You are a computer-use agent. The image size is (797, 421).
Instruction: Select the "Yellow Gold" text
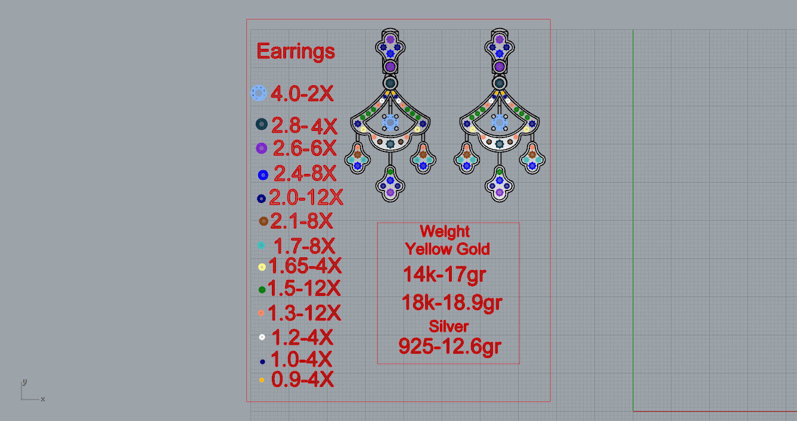(448, 249)
